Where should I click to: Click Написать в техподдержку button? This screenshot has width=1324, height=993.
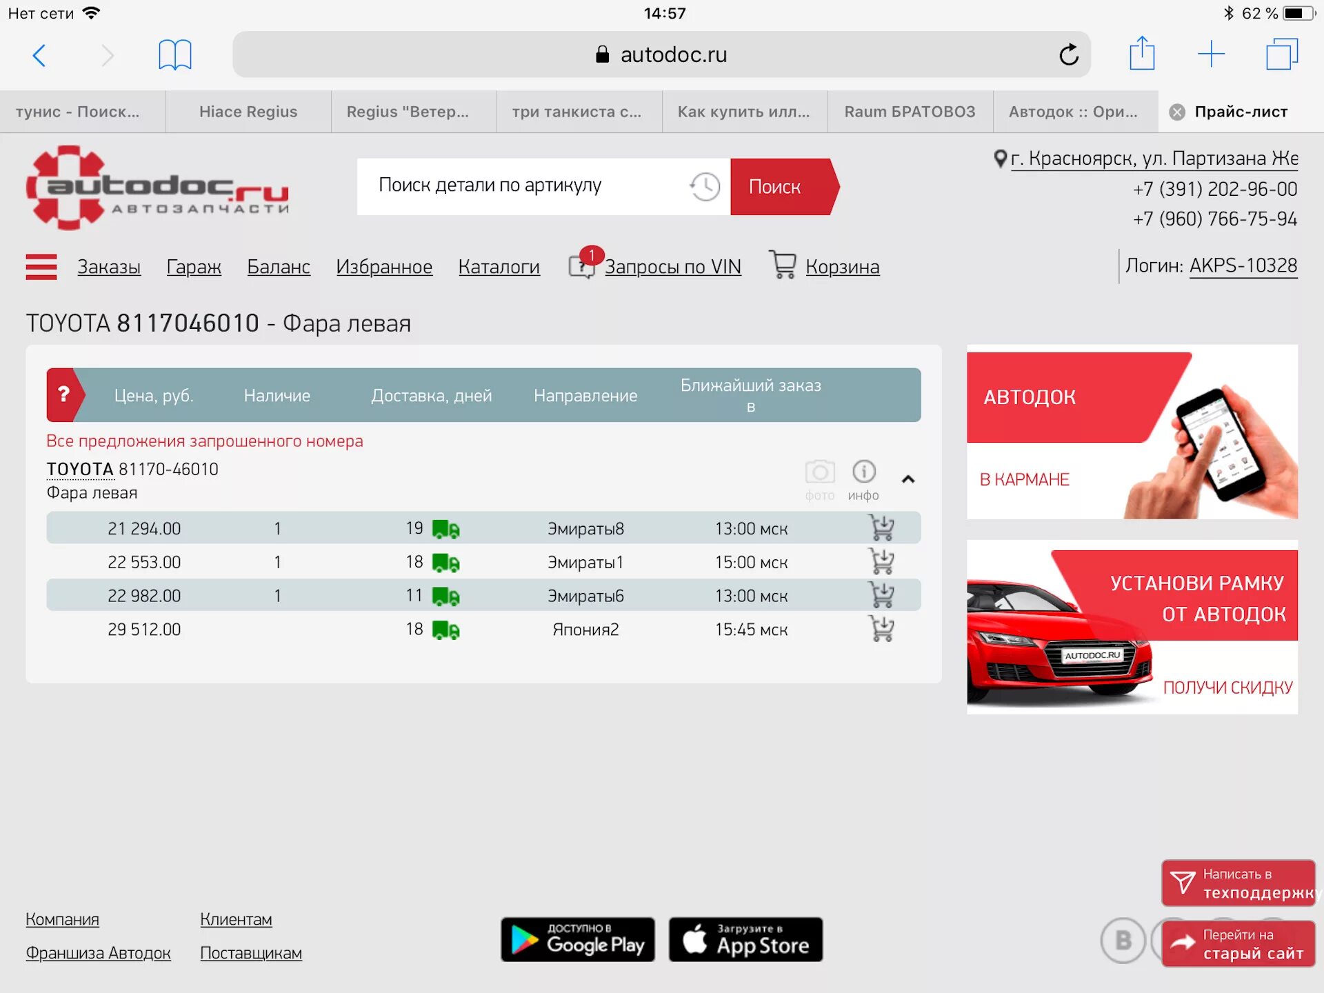point(1238,883)
